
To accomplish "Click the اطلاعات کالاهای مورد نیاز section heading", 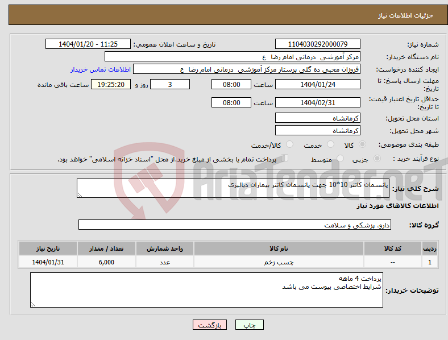I will click(397, 206).
